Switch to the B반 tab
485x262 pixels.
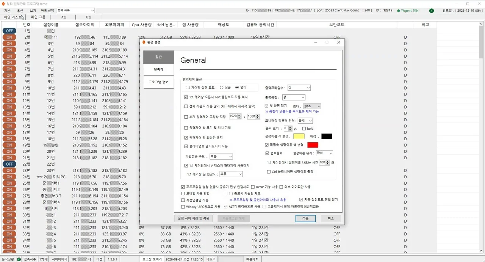[89, 17]
